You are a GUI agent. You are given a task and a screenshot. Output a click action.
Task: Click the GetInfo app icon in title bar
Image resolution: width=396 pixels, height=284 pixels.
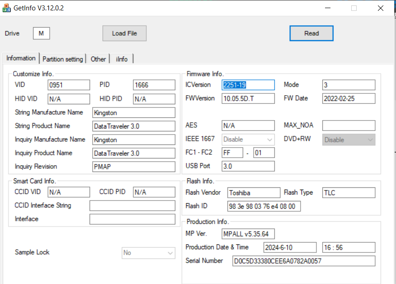click(x=7, y=8)
